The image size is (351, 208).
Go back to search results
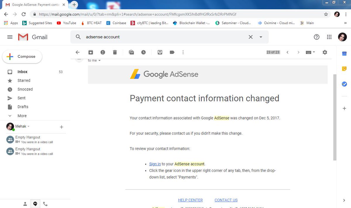point(78,52)
